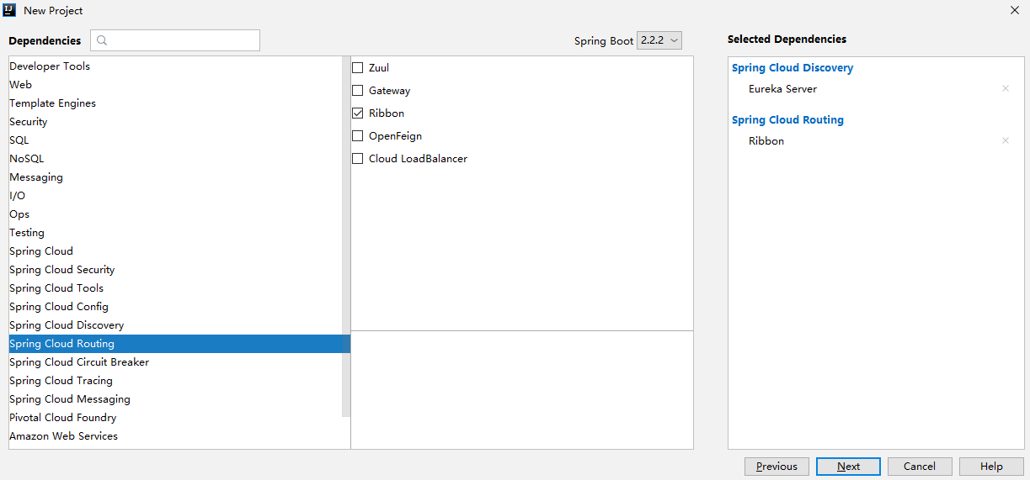Remove Eureka Server from selected dependencies
Image resolution: width=1030 pixels, height=480 pixels.
[x=1006, y=88]
